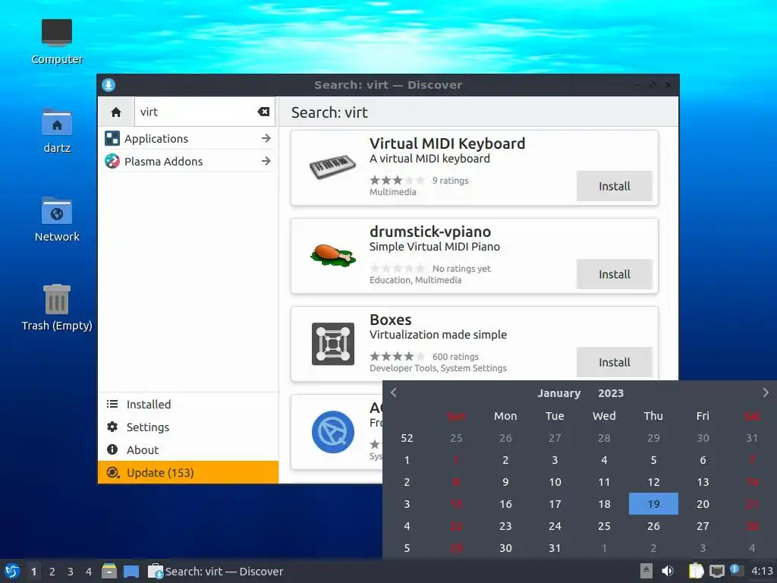The height and width of the screenshot is (583, 777).
Task: Switch to virtual desktop 4
Action: coord(89,572)
